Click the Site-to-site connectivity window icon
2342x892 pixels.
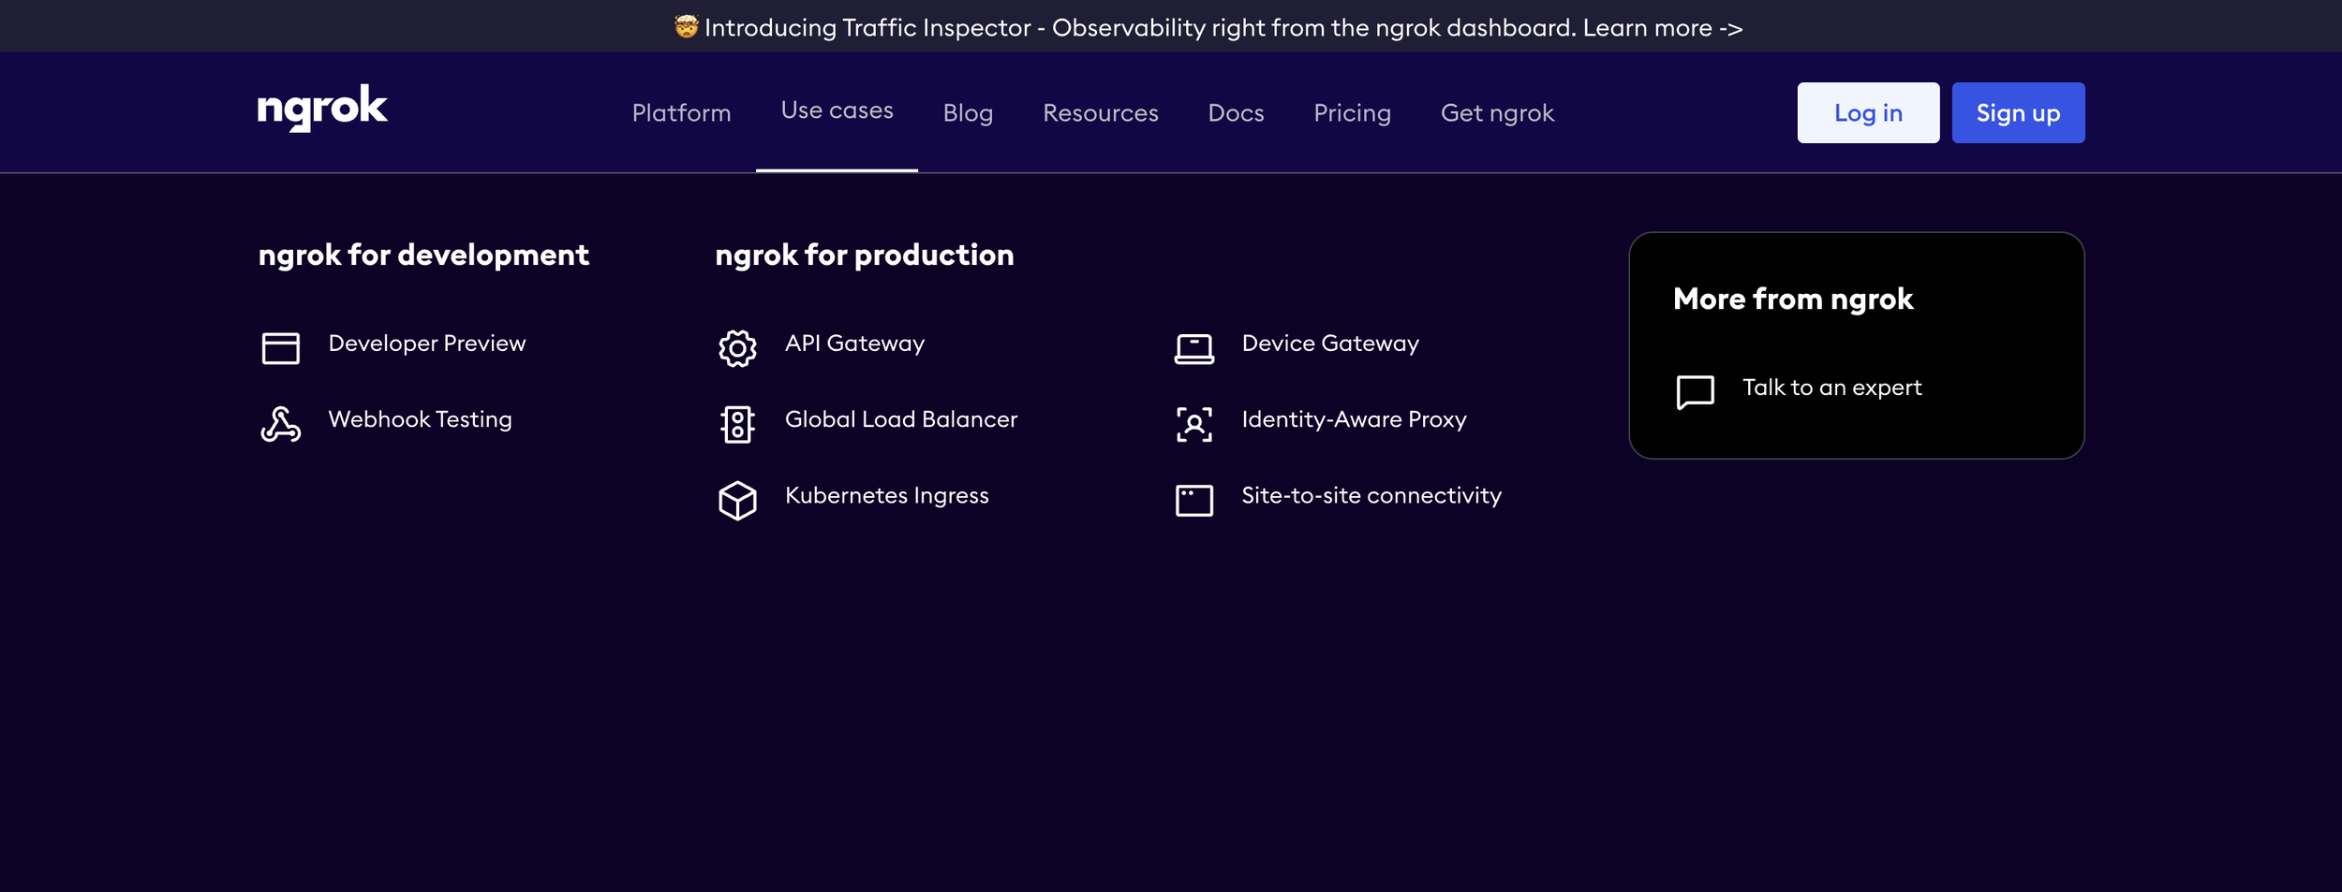pos(1194,500)
